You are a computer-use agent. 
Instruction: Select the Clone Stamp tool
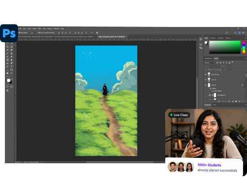(x=11, y=54)
